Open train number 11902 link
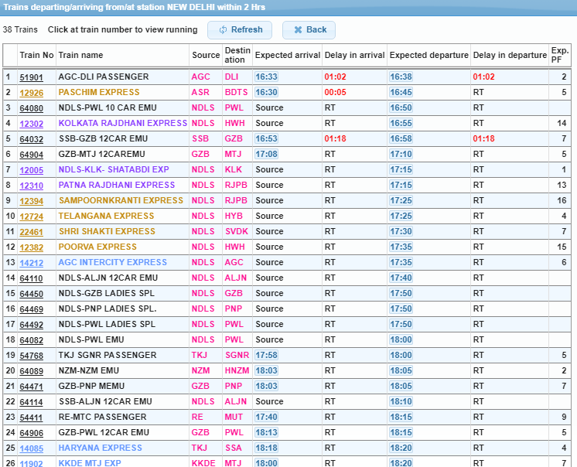The height and width of the screenshot is (467, 577). (x=31, y=463)
